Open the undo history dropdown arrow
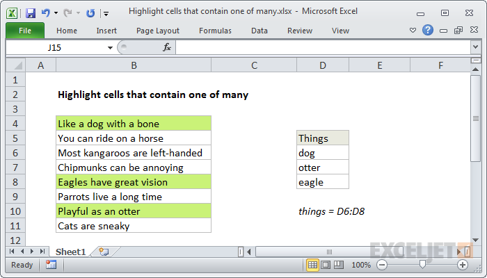The width and height of the screenshot is (487, 278). pos(56,13)
